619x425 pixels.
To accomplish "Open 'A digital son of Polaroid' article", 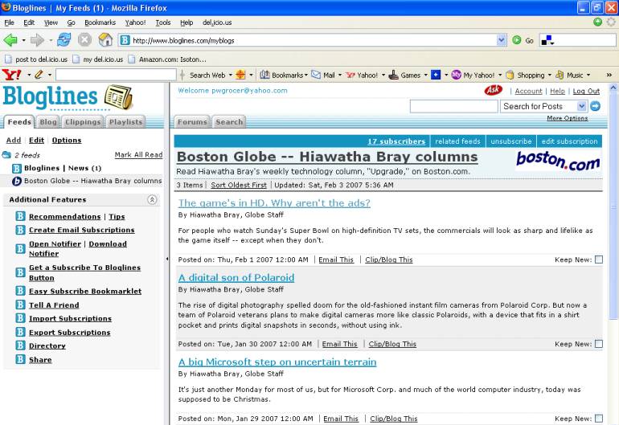I will pos(236,277).
